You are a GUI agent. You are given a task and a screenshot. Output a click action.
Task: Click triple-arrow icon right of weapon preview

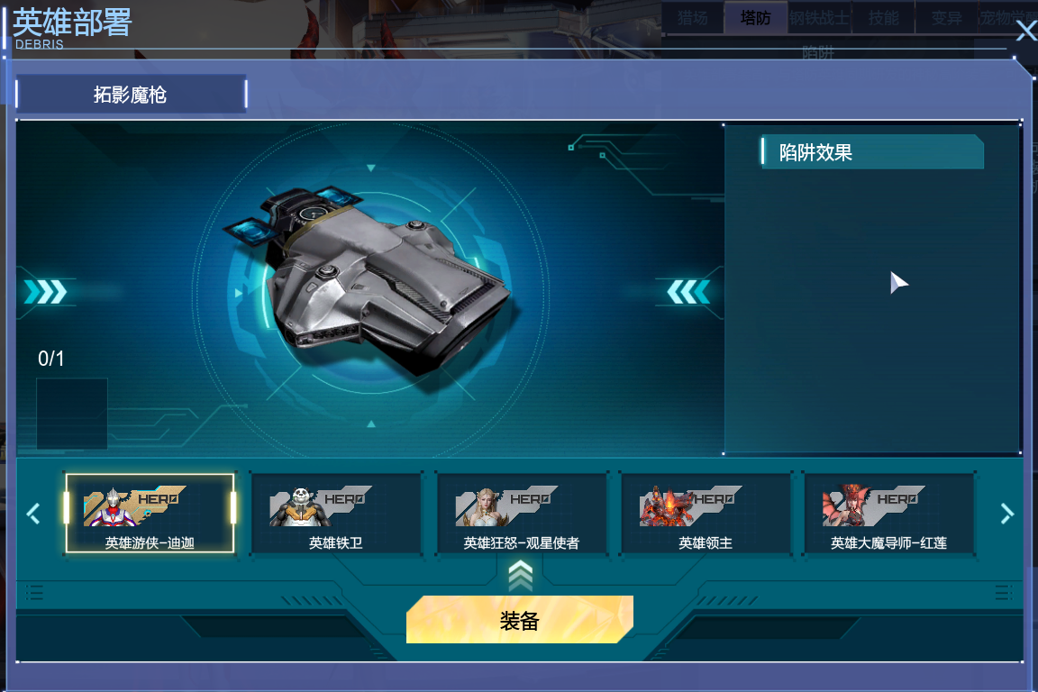pyautogui.click(x=688, y=292)
